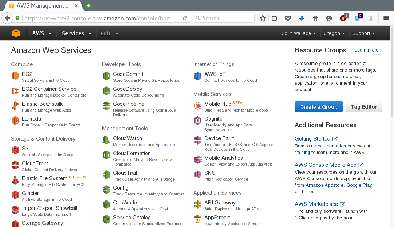
Task: Select the Lambda service icon
Action: point(15,121)
